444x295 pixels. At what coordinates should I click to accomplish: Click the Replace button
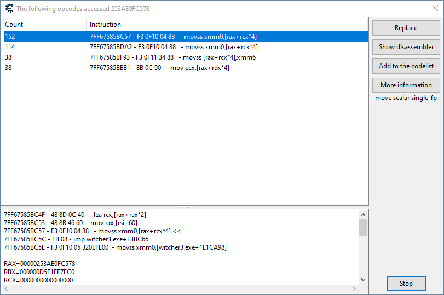click(x=406, y=28)
